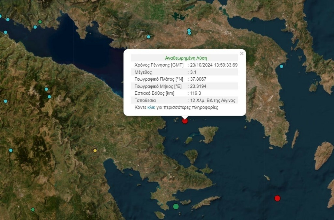Click the 'Γεωγραφικό Πλάτος [°N]' label
The width and height of the screenshot is (334, 220).
pos(159,79)
